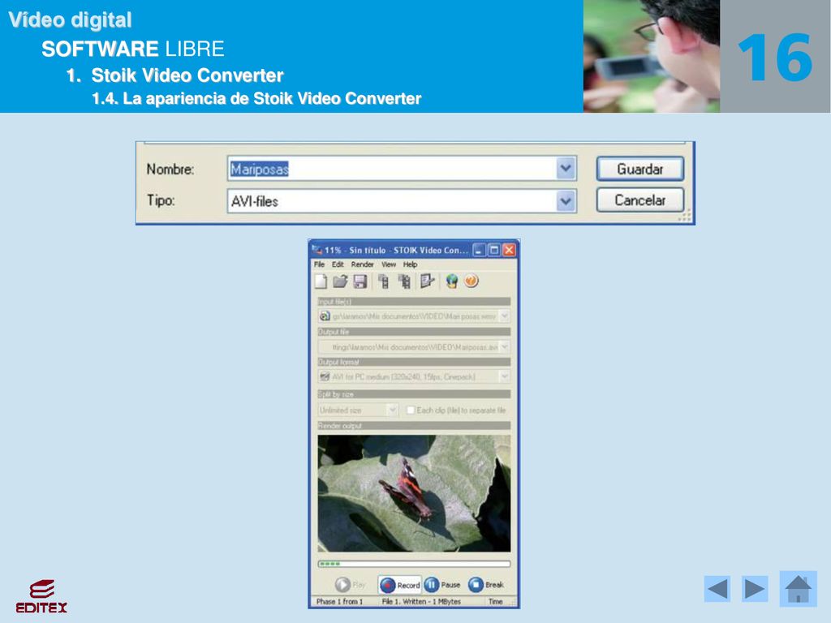Click the first film strip toolbar icon

click(384, 281)
